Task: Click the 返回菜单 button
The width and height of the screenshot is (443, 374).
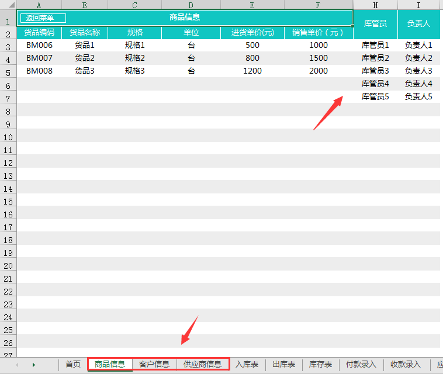Action: 43,18
